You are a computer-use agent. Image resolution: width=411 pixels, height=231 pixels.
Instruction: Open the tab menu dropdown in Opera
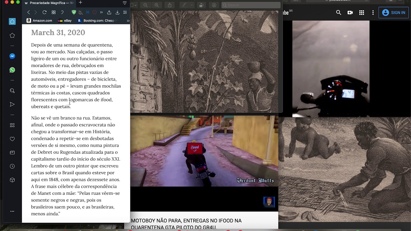[125, 3]
